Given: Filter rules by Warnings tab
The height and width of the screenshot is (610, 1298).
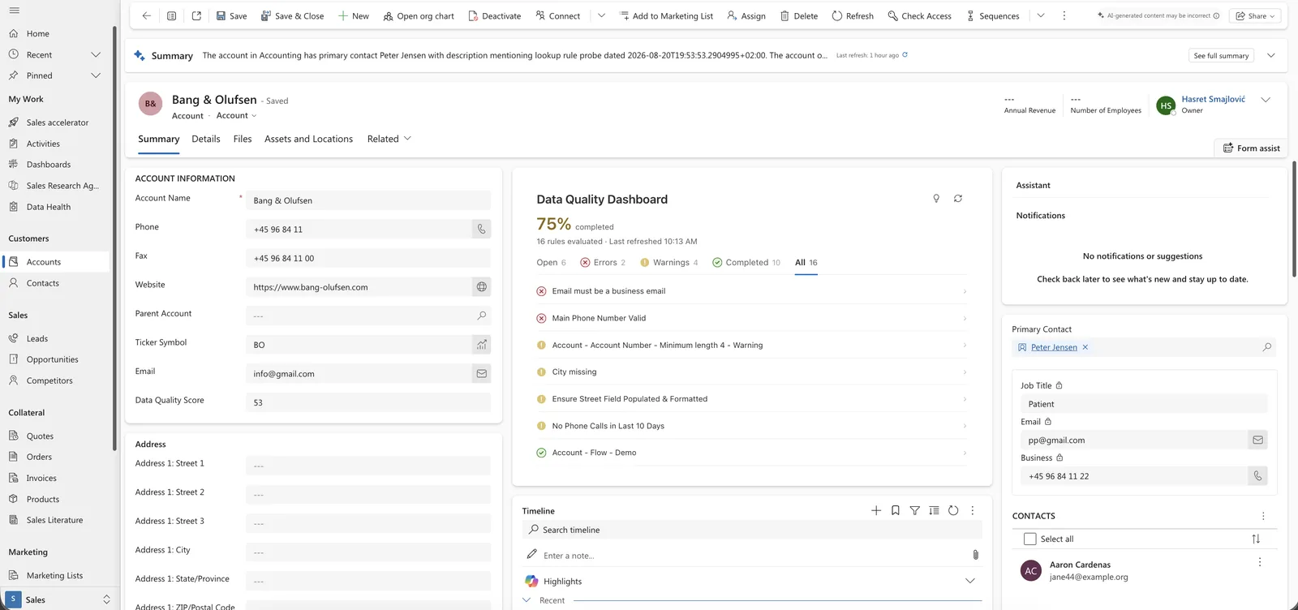Looking at the screenshot, I should click(669, 262).
